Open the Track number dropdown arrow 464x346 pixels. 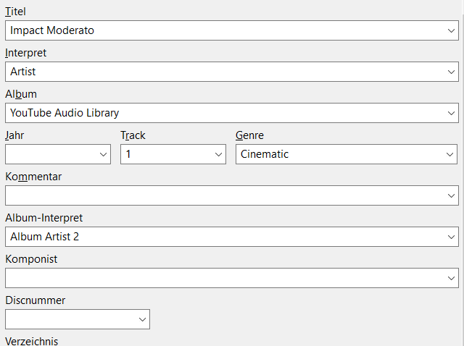point(218,154)
